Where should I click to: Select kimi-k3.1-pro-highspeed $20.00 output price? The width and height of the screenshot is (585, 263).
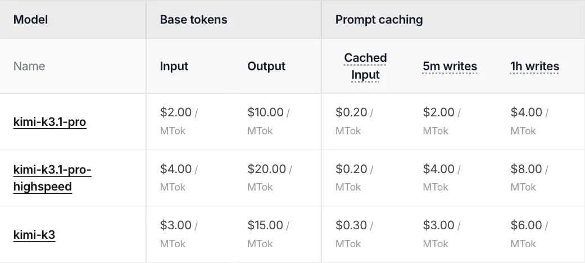[x=266, y=169]
